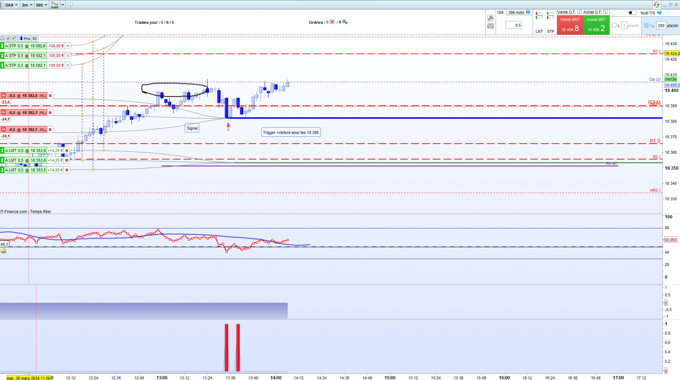Click the alert bell icon above the orders
Screen dimensions: 680x380
point(3,38)
